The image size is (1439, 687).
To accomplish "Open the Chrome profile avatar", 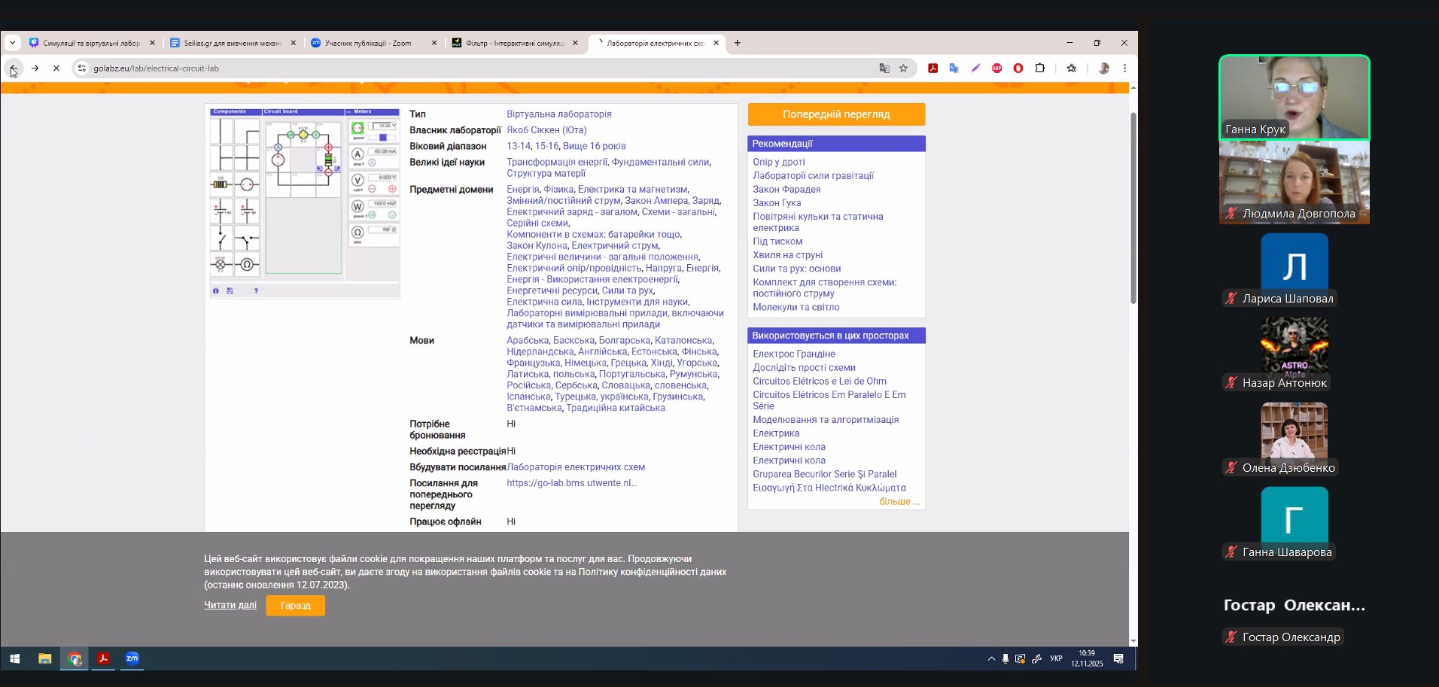I will pos(1103,68).
